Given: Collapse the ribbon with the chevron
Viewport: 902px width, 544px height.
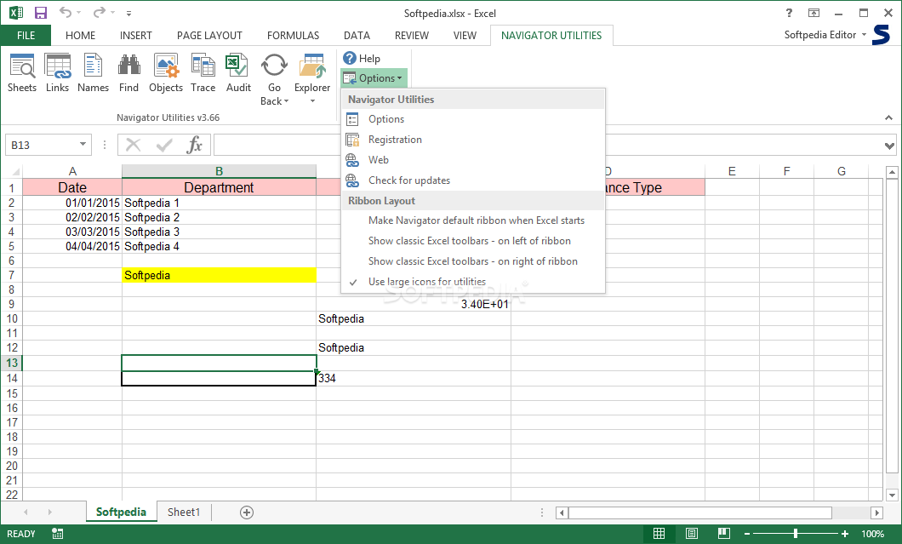Looking at the screenshot, I should (888, 117).
